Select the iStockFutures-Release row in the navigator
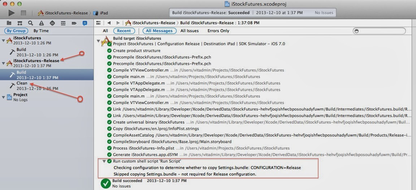416x190 pixels. point(47,63)
